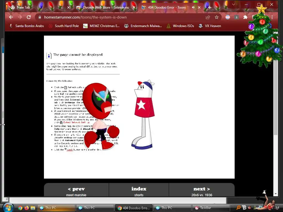The height and width of the screenshot is (212, 283).
Task: Open South Hard Pole bookmark
Action: tap(64, 26)
